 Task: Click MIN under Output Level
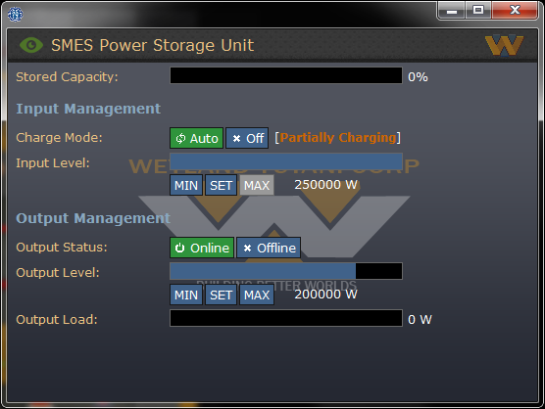(186, 295)
